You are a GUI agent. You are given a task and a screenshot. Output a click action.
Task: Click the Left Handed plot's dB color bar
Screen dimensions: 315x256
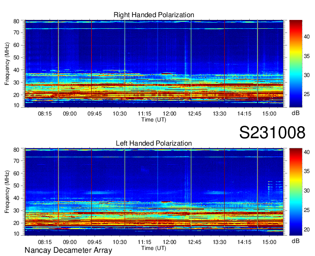(x=296, y=192)
